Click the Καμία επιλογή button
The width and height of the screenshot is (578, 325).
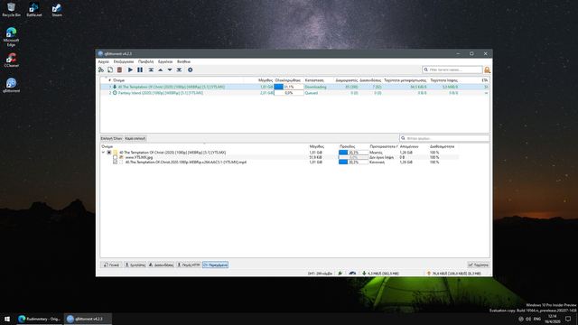(x=135, y=138)
